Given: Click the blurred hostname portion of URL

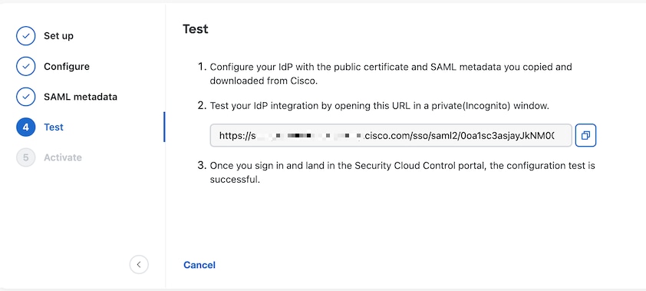Looking at the screenshot, I should point(308,136).
